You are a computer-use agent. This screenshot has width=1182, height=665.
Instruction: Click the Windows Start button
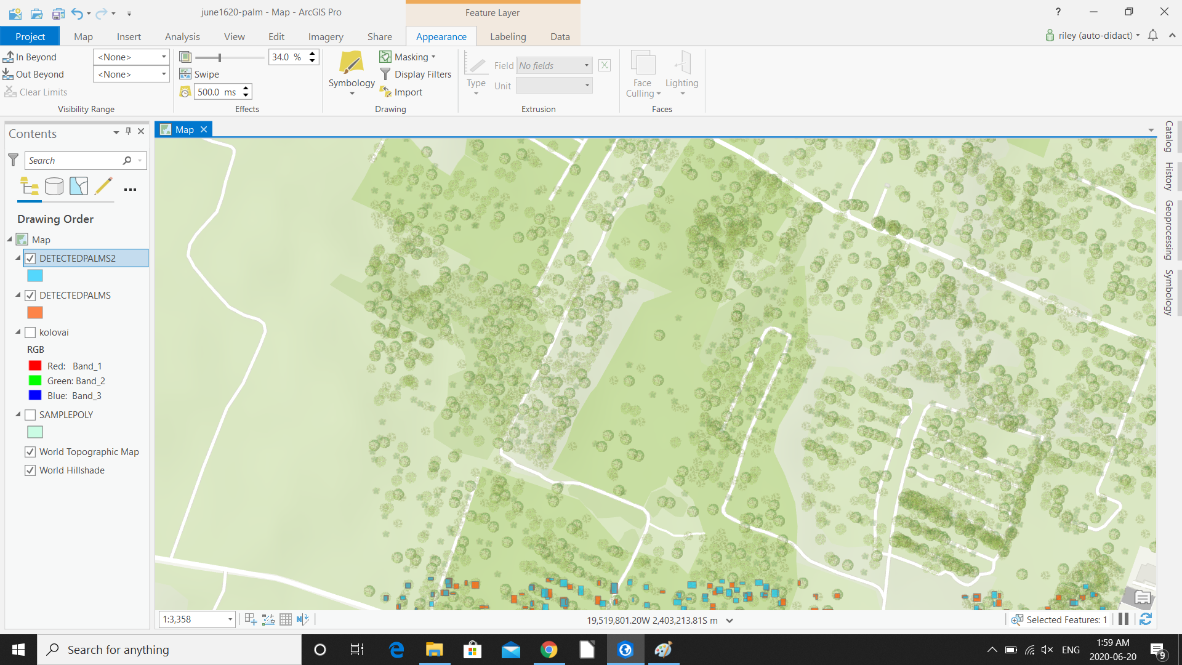(x=18, y=650)
